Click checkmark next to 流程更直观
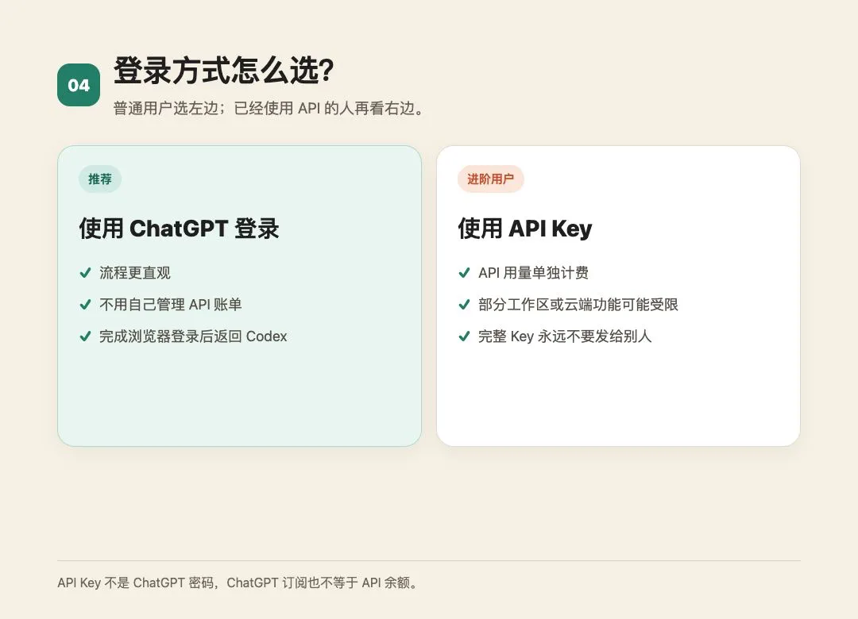This screenshot has width=858, height=619. coord(85,272)
